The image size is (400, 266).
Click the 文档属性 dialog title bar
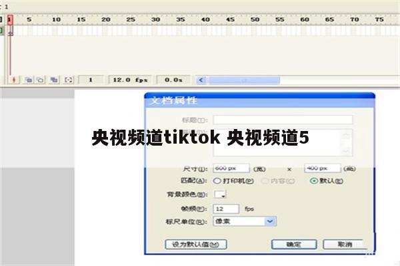point(260,100)
